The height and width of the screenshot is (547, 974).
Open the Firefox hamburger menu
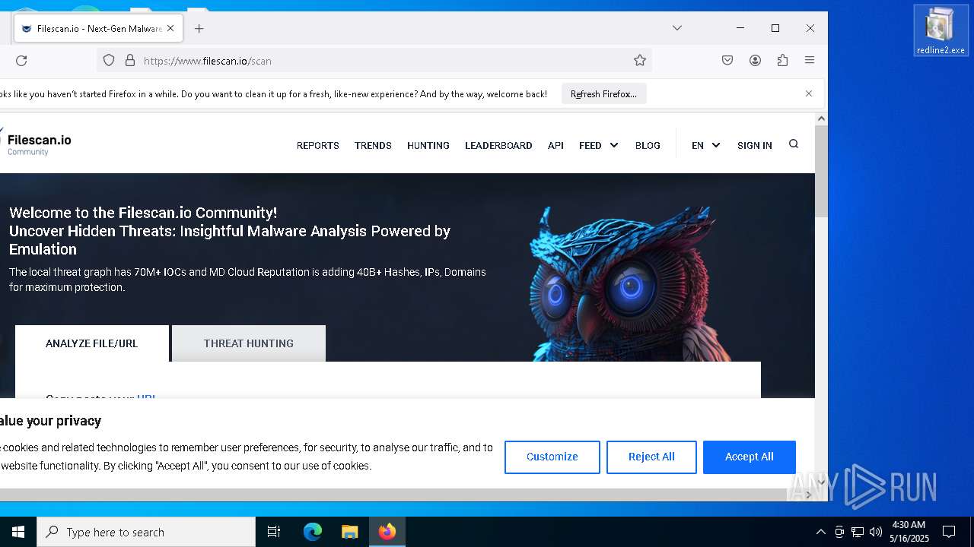(810, 60)
